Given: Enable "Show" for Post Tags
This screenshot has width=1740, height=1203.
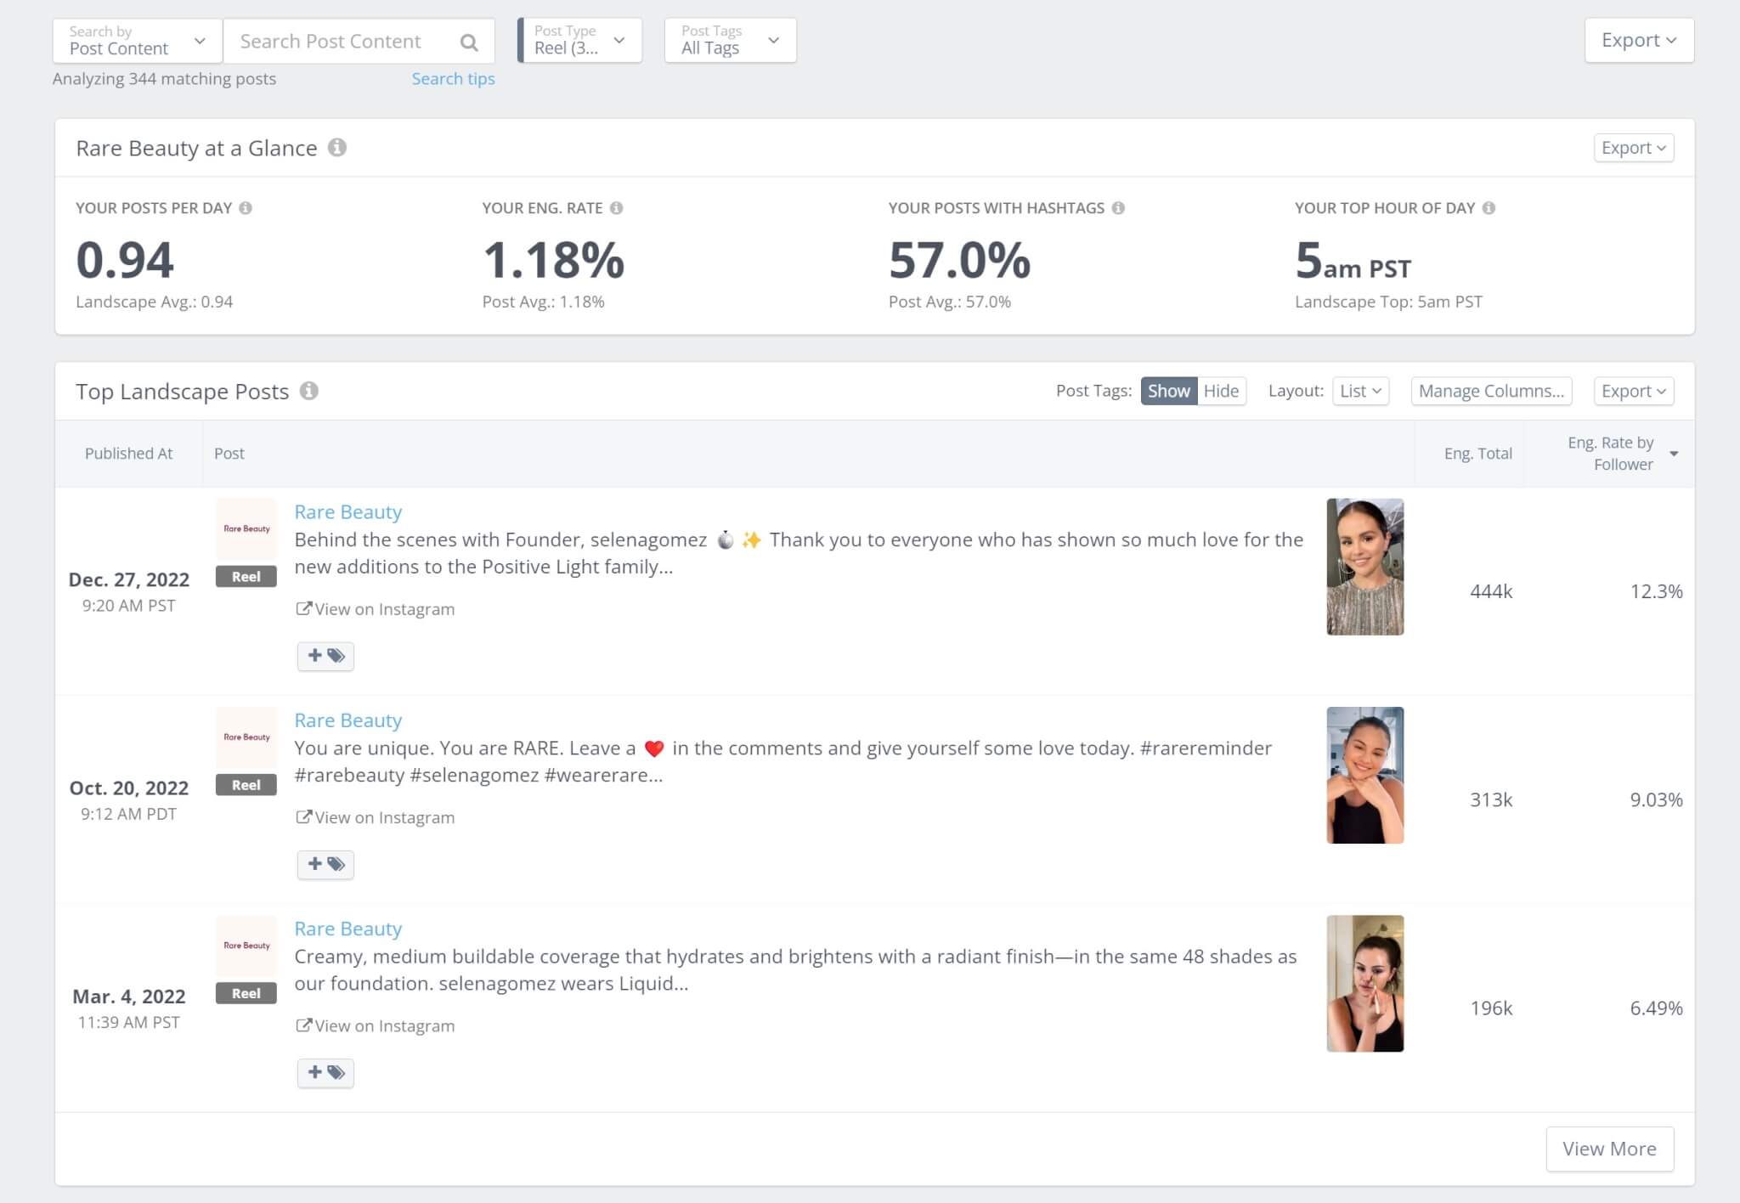Looking at the screenshot, I should [1169, 391].
